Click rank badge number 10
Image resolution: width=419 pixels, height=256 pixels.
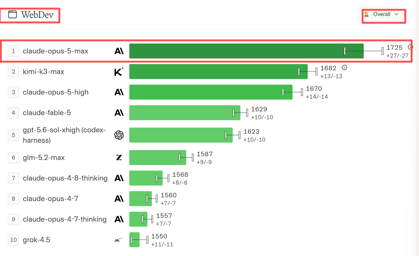[x=13, y=240]
